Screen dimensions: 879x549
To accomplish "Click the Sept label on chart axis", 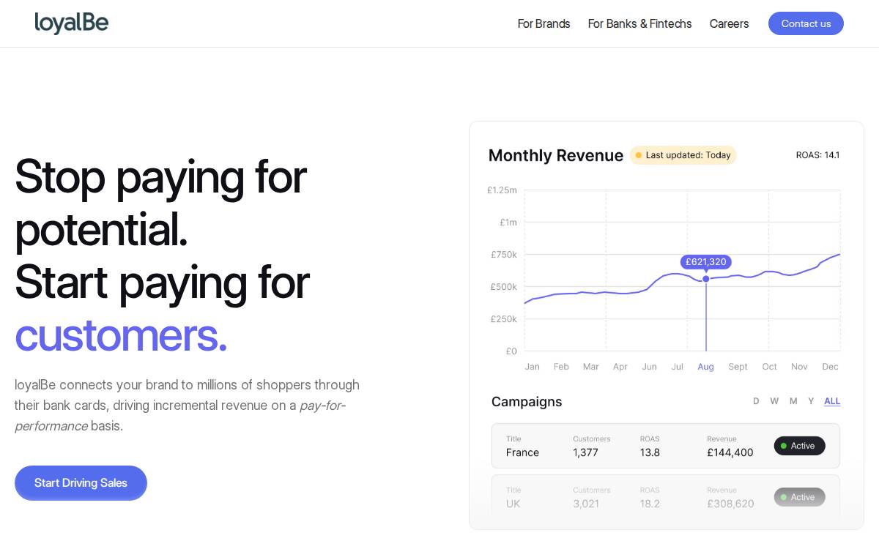I will click(x=738, y=367).
